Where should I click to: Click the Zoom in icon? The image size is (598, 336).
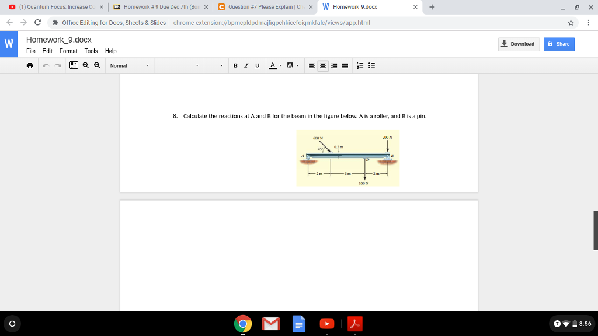(x=86, y=65)
